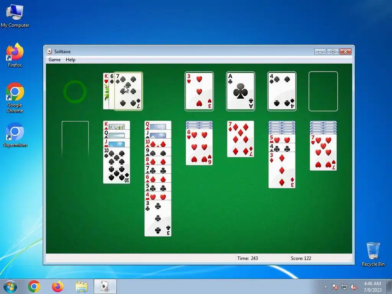392x294 pixels.
Task: Select the 3 of diamonds tableau card
Action: click(282, 170)
